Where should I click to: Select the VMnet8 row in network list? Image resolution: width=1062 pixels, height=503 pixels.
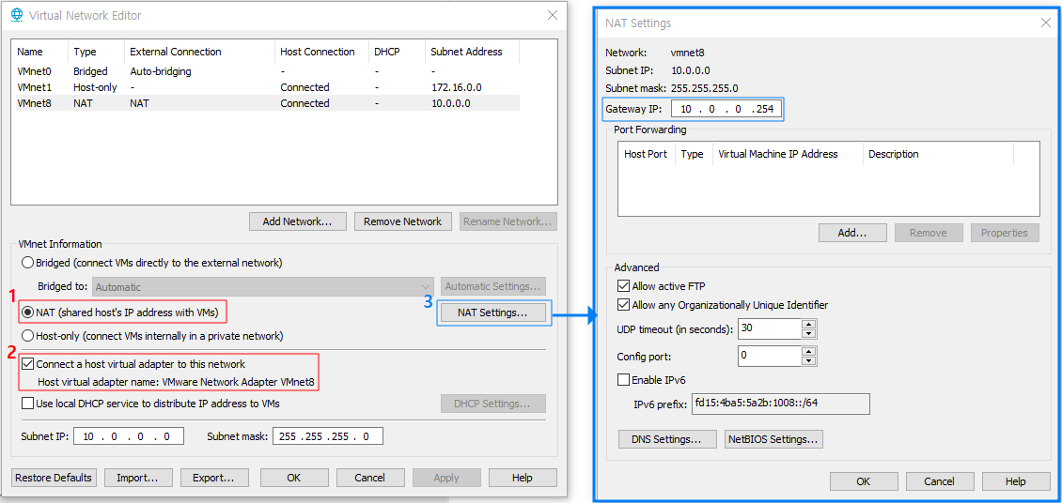[266, 103]
